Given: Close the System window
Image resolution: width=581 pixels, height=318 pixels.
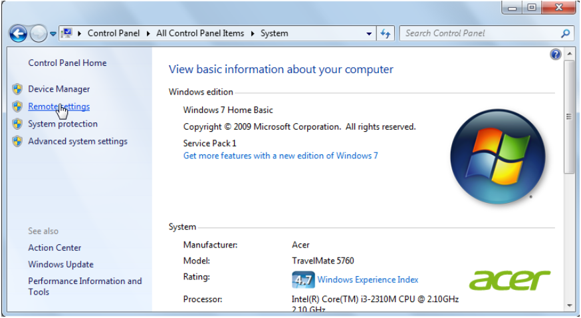Looking at the screenshot, I should pos(559,7).
